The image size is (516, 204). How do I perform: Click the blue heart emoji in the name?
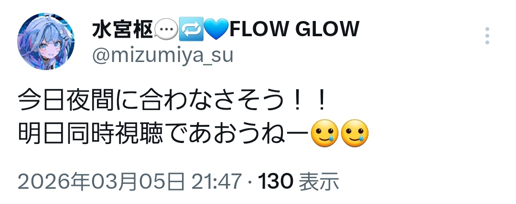216,29
